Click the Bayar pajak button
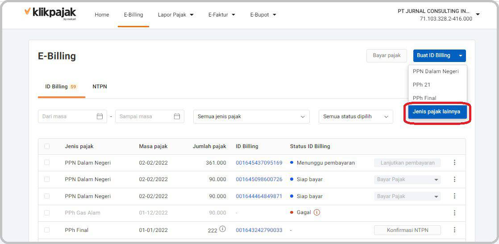Viewport: 499px width, 244px height. pyautogui.click(x=387, y=56)
